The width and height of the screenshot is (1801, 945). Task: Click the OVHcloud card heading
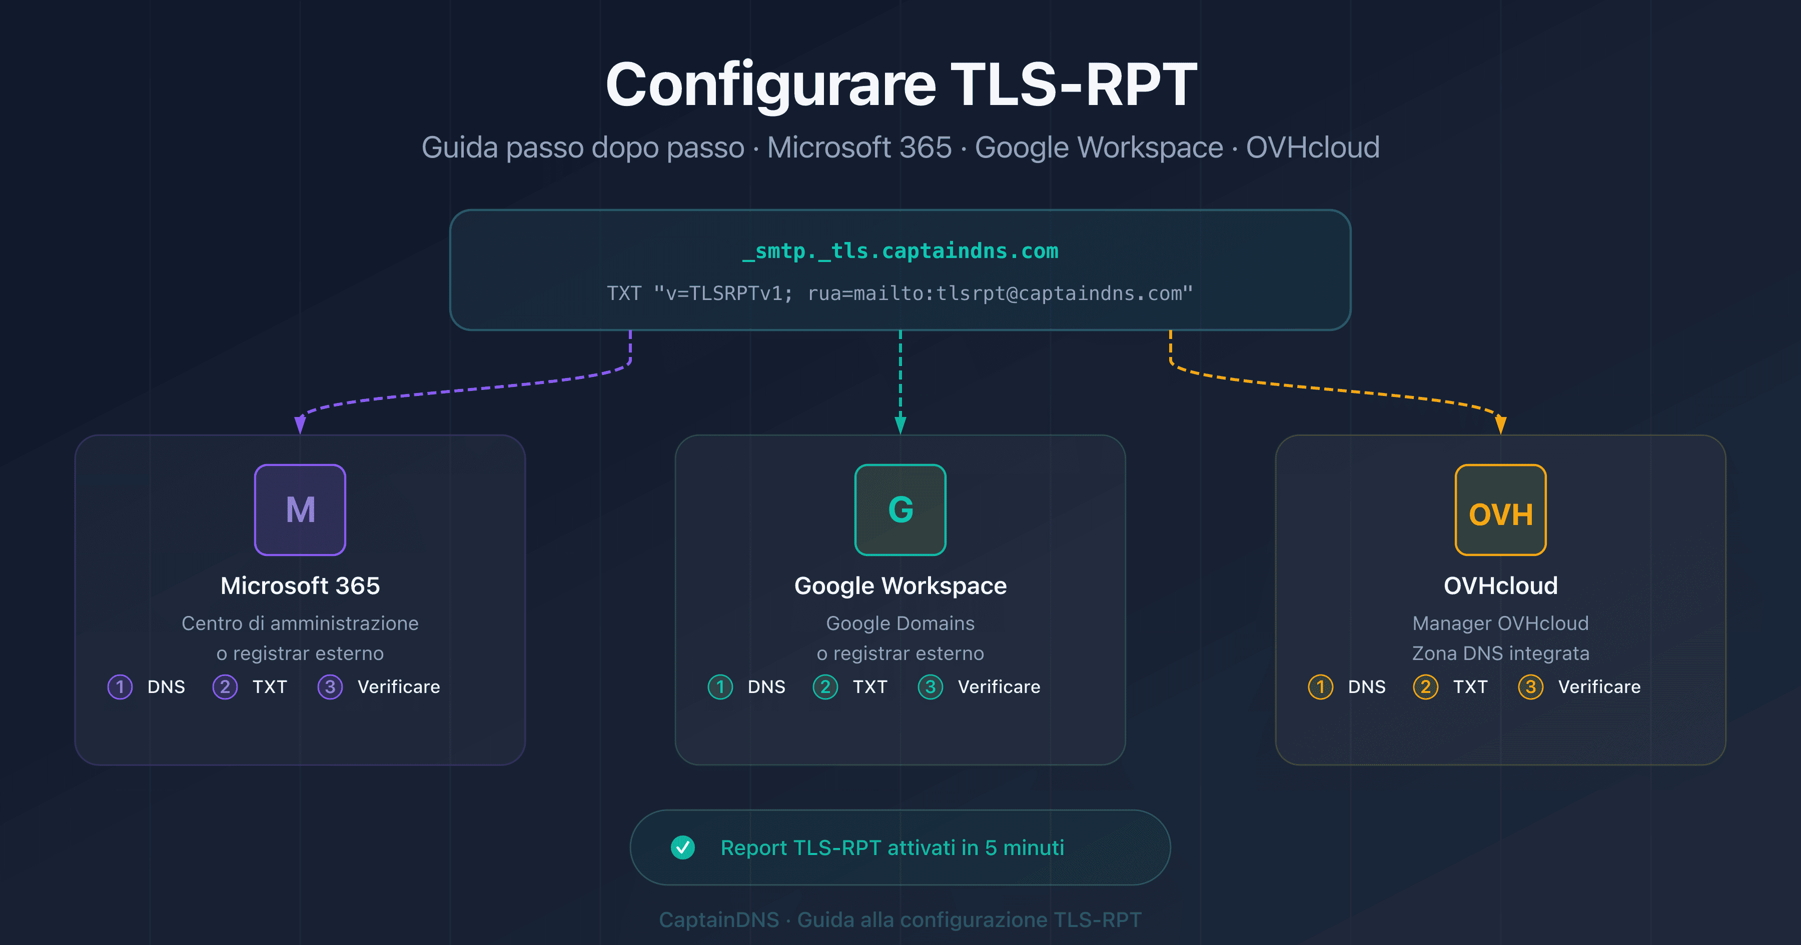(x=1500, y=585)
